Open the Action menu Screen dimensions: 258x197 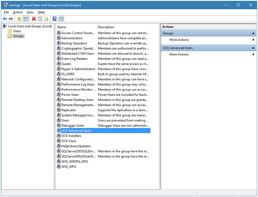click(18, 12)
